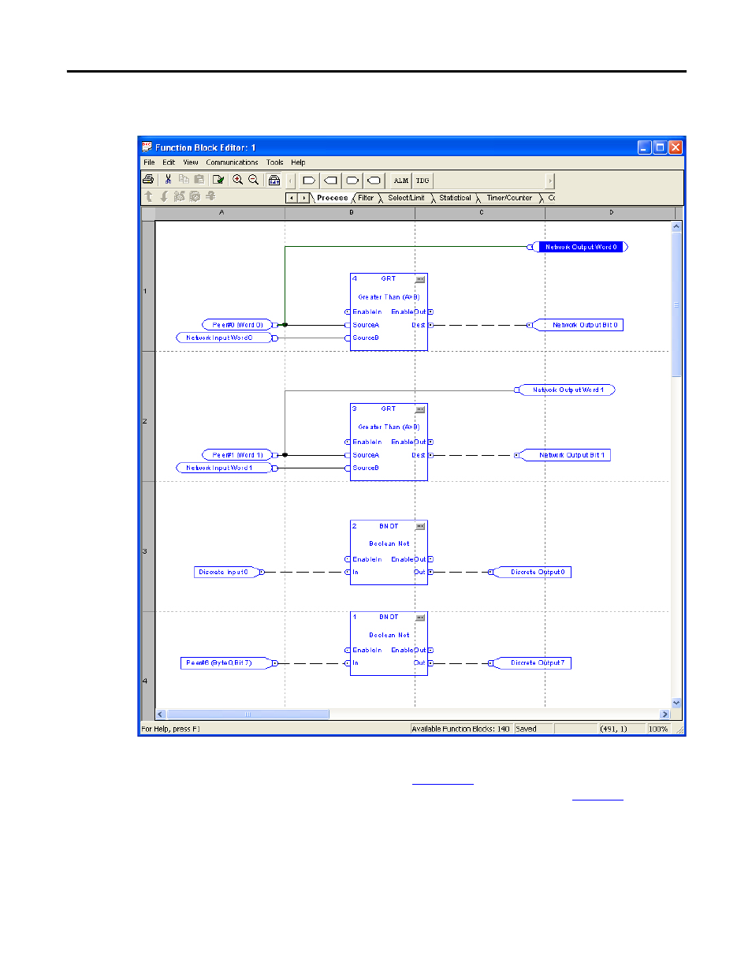
Task: Click 'Available Function Blocks: 140' status text
Action: [460, 729]
